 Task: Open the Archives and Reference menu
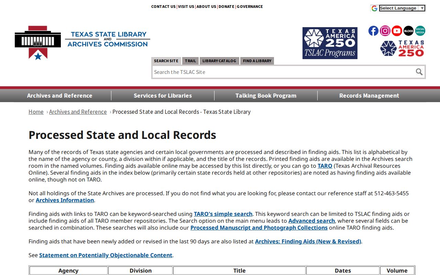click(60, 96)
